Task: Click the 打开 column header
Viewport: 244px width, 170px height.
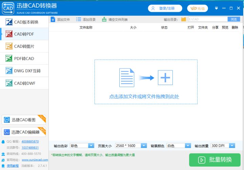Action: point(191,27)
